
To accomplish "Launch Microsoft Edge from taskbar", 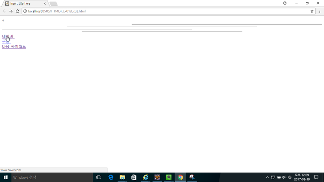I will pos(111,177).
